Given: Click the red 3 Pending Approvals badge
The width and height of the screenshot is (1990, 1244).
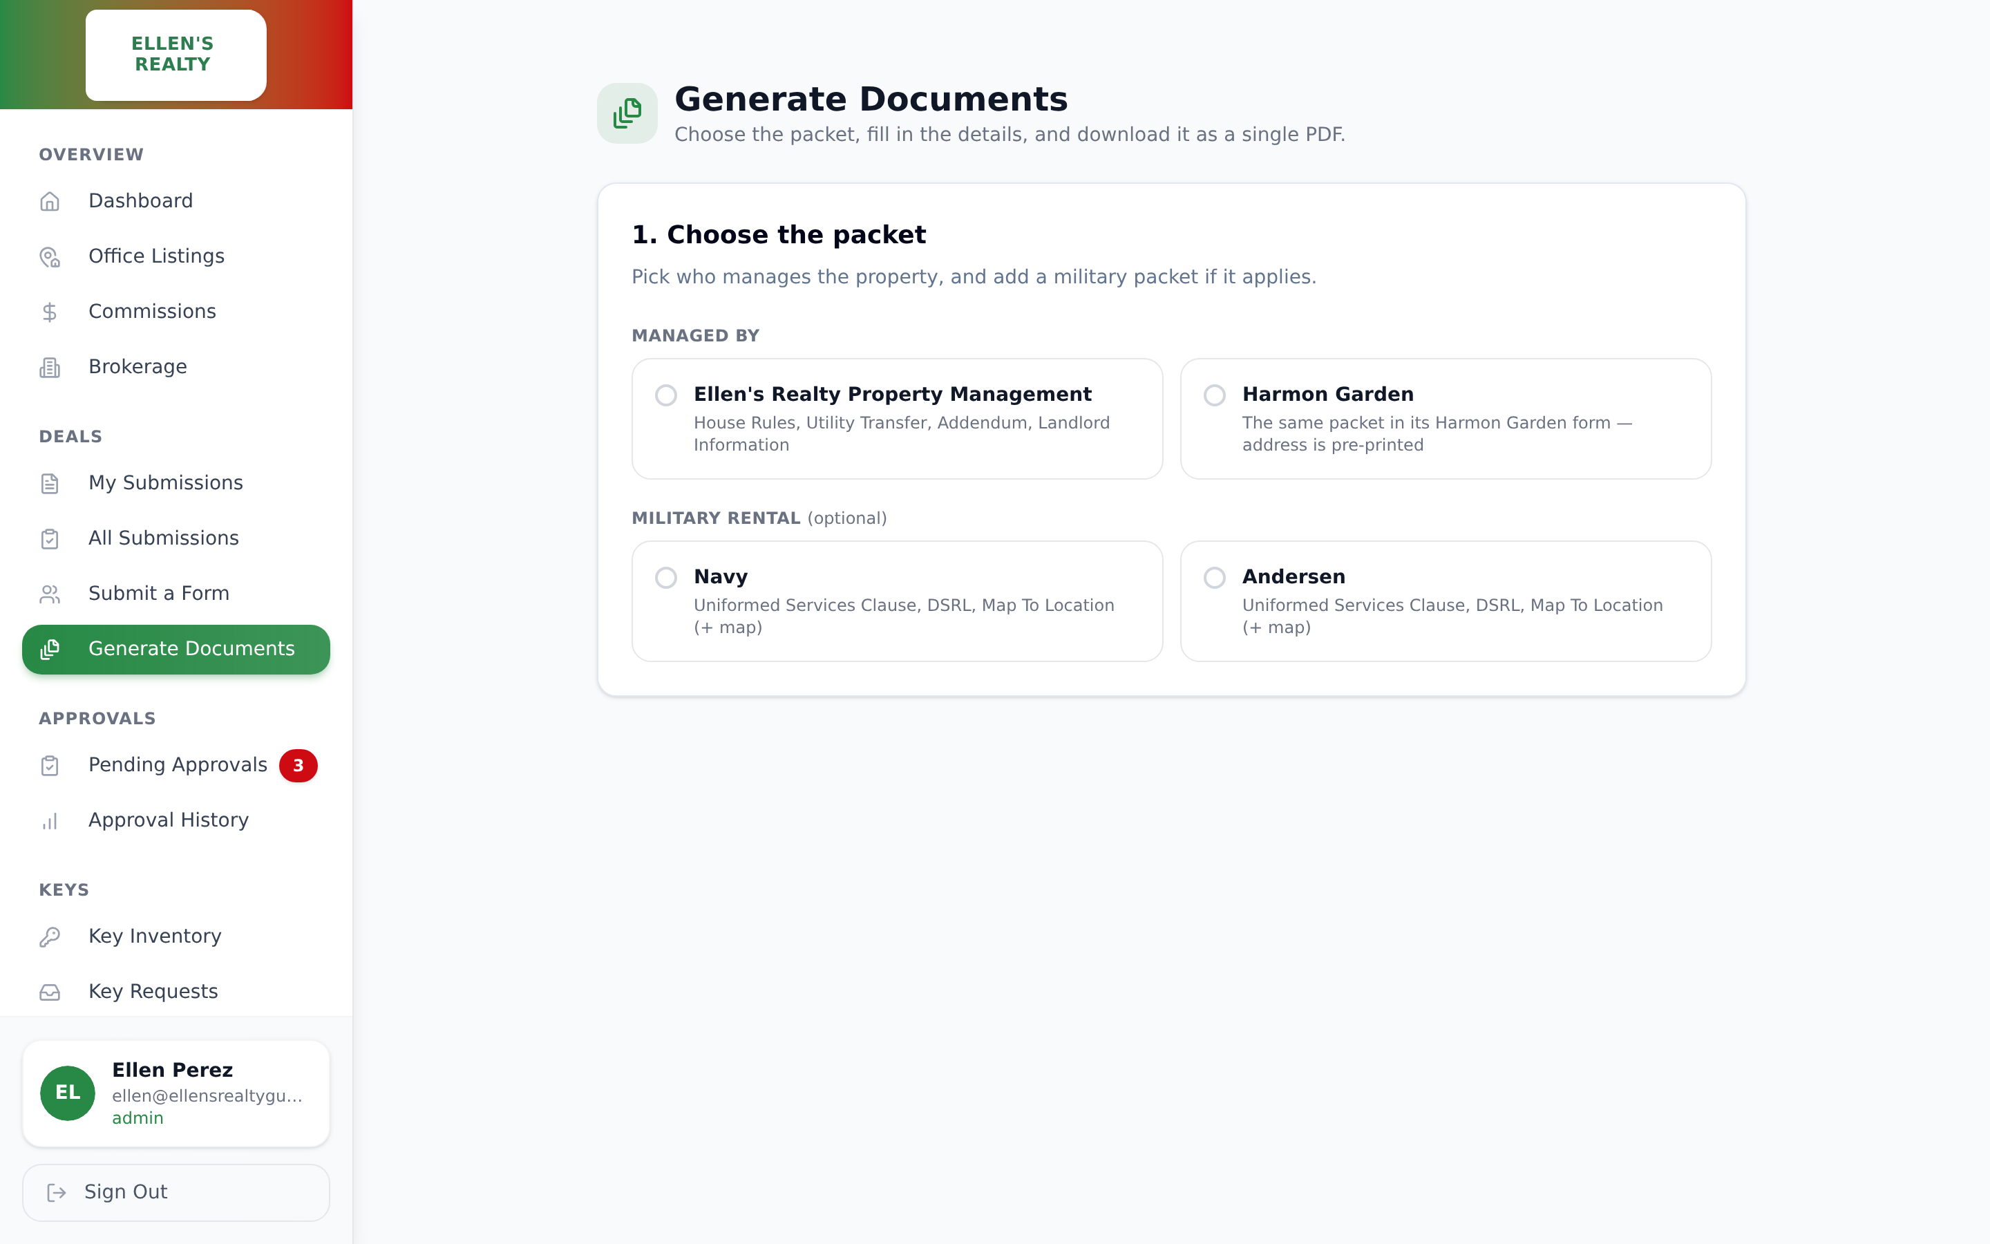Looking at the screenshot, I should (298, 766).
